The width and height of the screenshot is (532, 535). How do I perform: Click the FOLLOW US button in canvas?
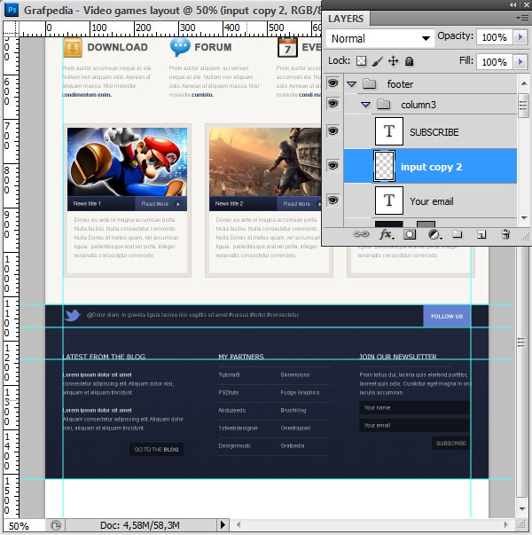447,316
